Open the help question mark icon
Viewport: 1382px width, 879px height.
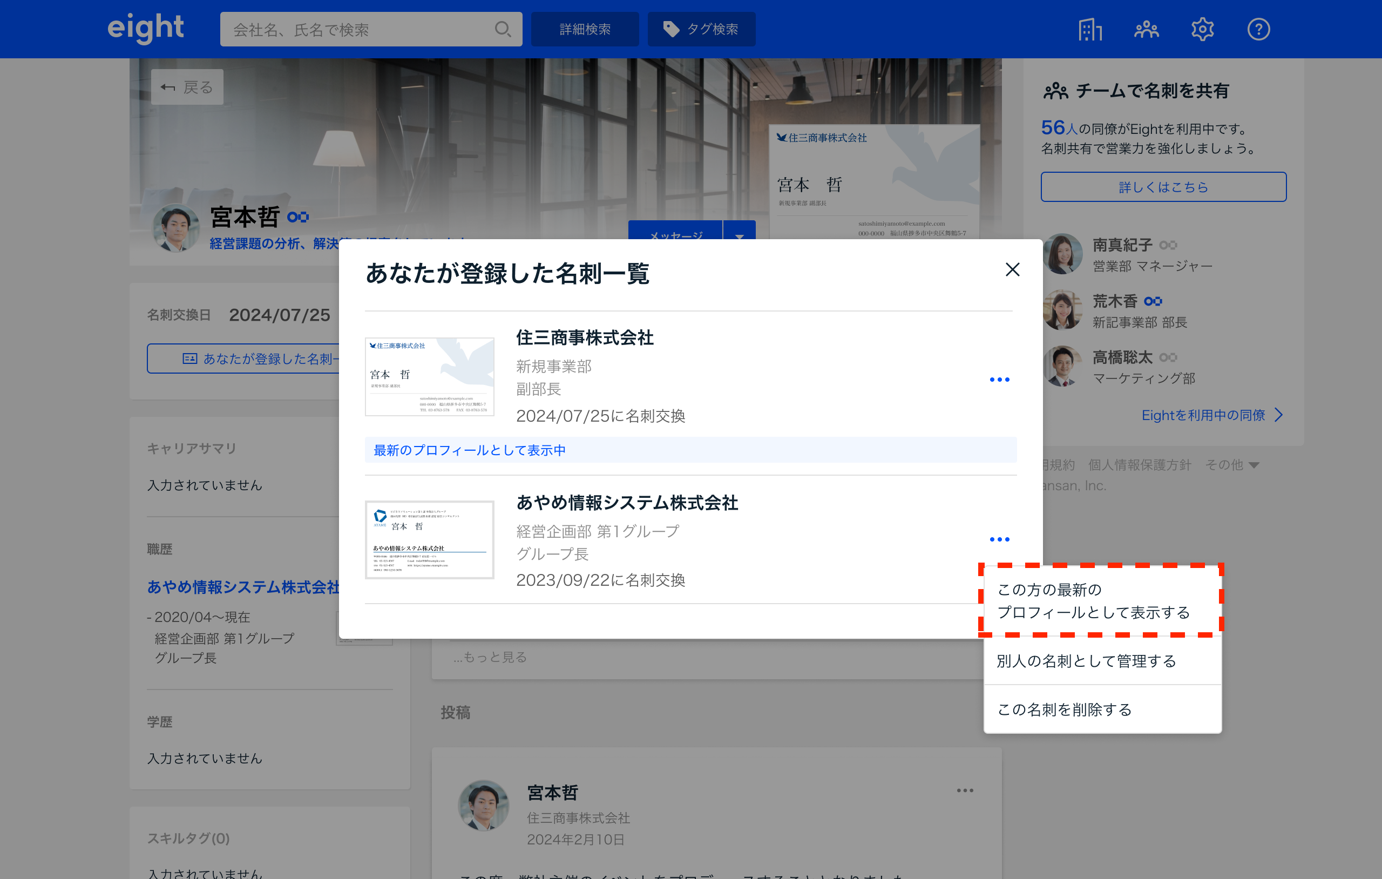[1258, 29]
